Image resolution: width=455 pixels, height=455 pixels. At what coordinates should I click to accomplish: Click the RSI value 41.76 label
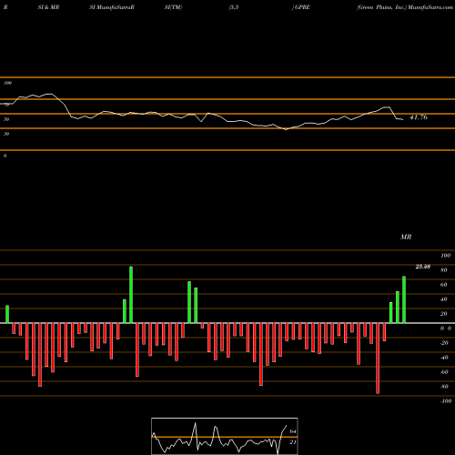point(419,117)
